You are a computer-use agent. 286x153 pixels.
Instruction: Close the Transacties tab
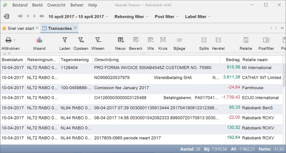pos(75,28)
